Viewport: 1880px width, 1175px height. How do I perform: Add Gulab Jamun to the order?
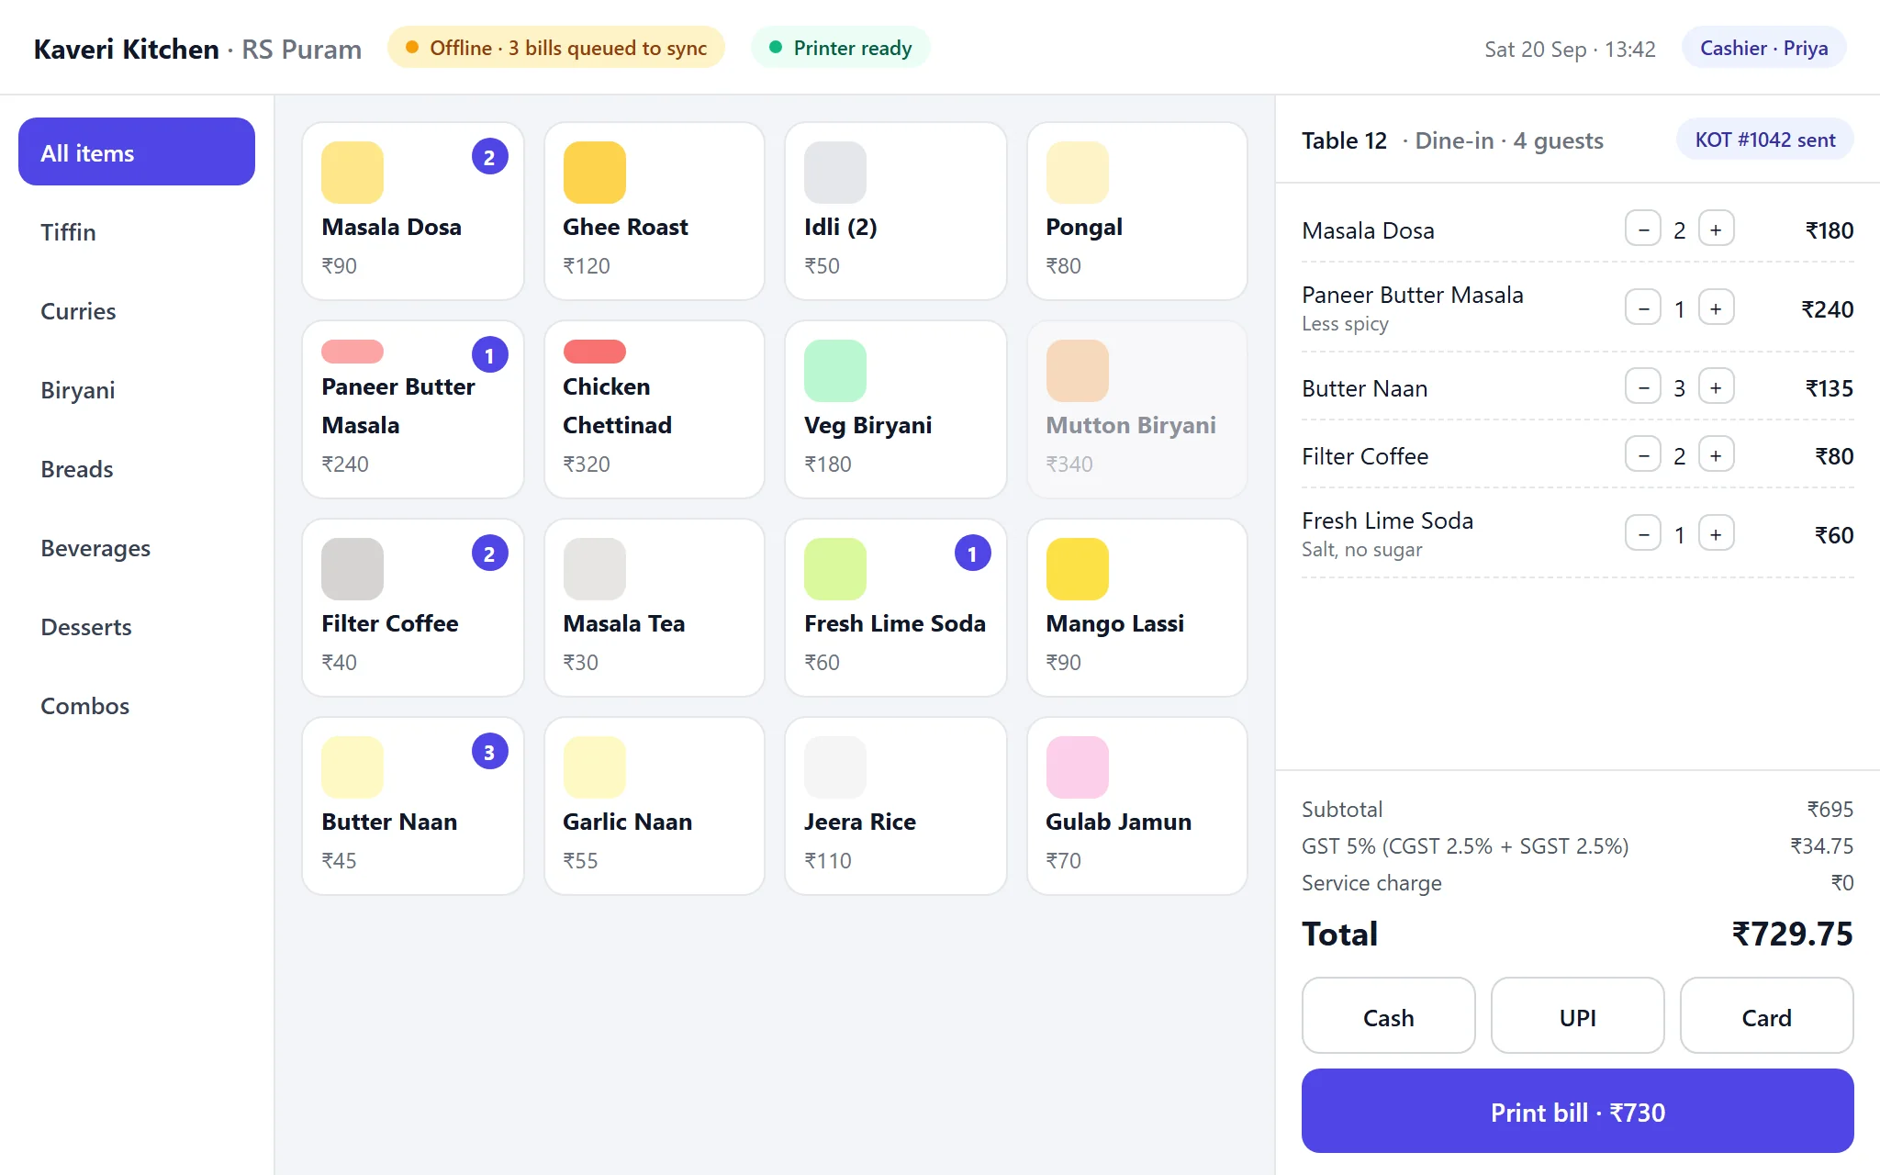pyautogui.click(x=1137, y=806)
